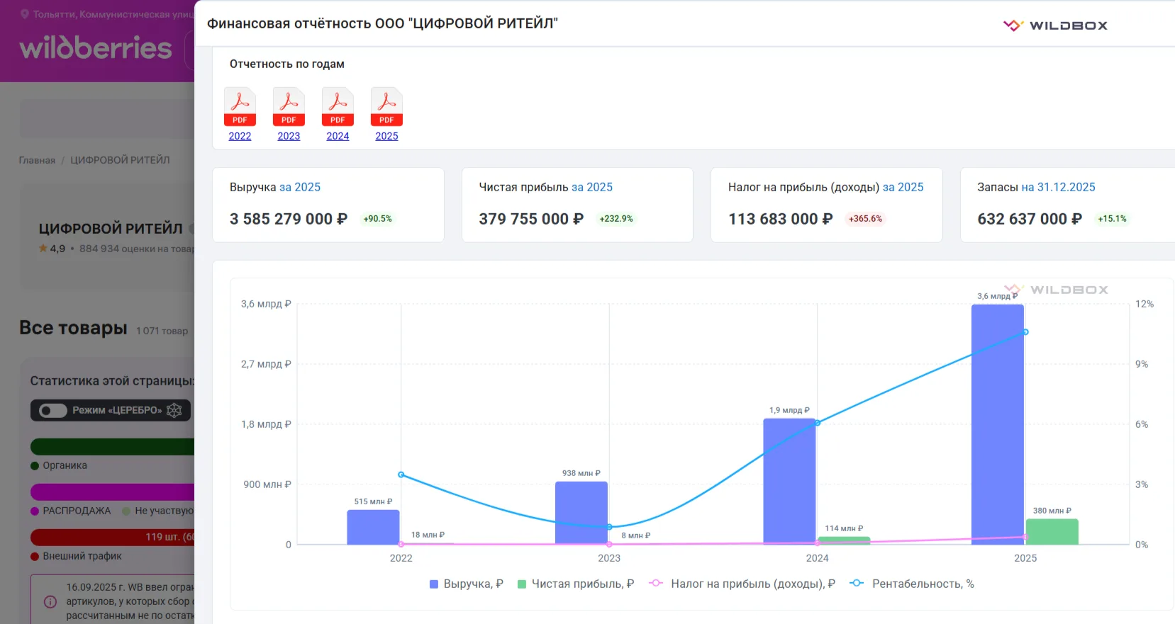
Task: Open the 2023 PDF report icon
Action: (x=289, y=107)
